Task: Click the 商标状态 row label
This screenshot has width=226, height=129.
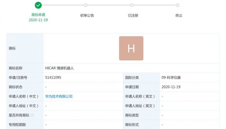Action: coord(15,87)
